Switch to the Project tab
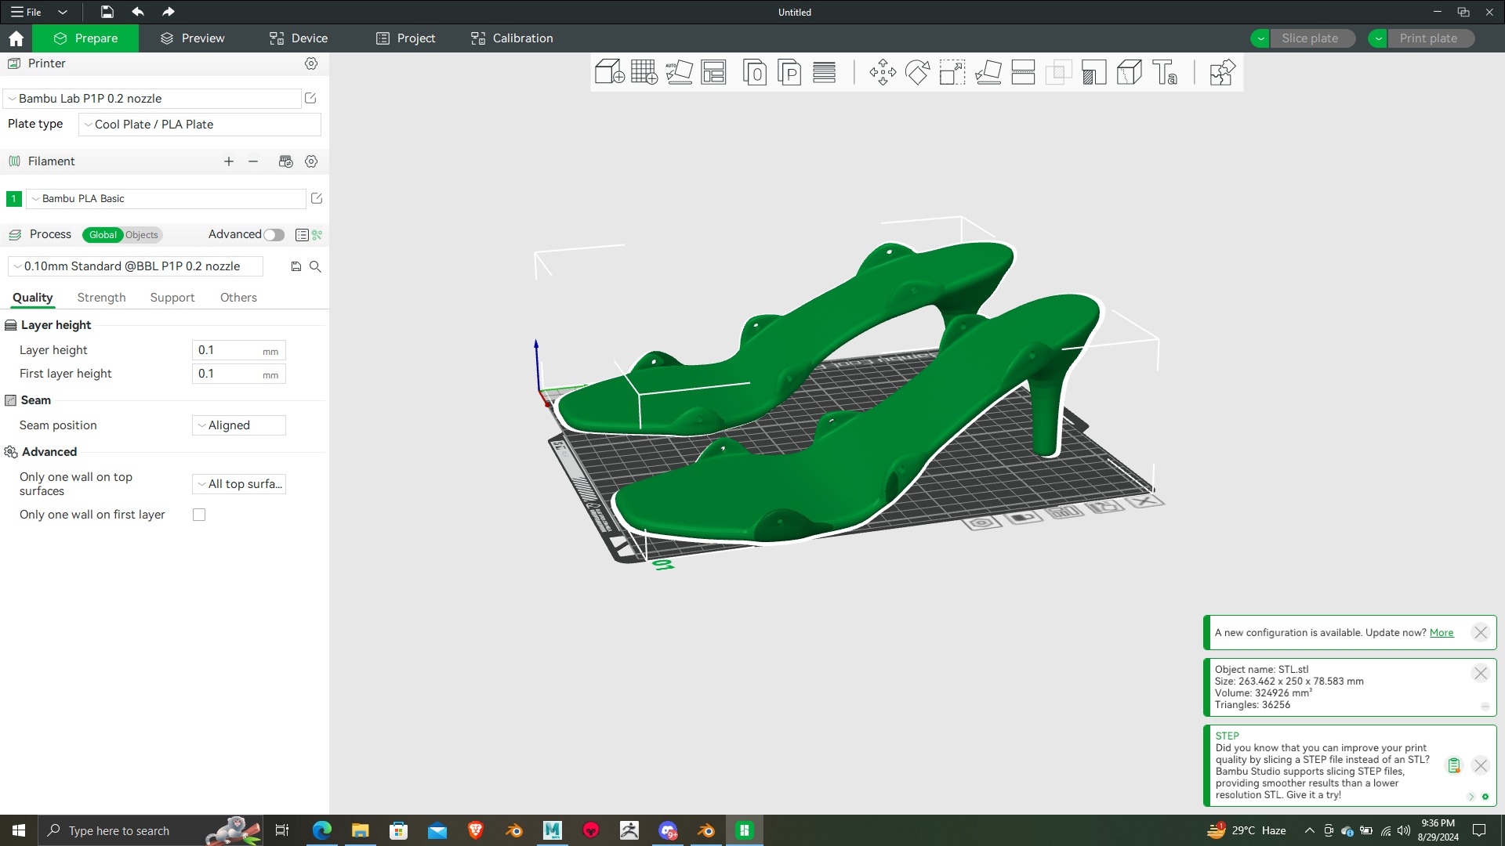The image size is (1505, 846). [x=405, y=38]
